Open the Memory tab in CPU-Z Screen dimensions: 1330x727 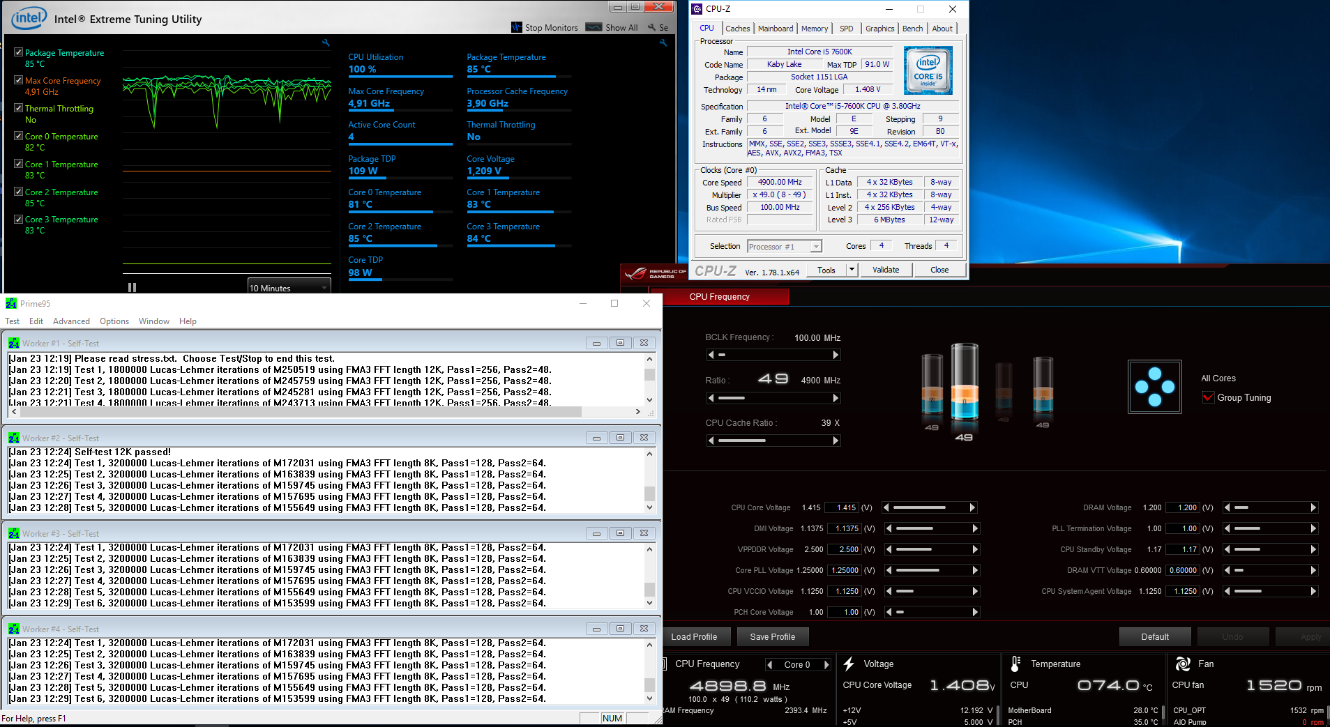(815, 29)
